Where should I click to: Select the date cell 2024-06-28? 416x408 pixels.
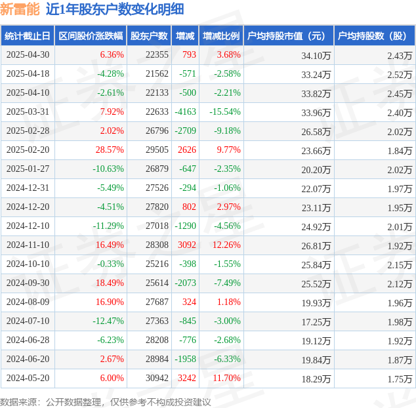pos(28,340)
